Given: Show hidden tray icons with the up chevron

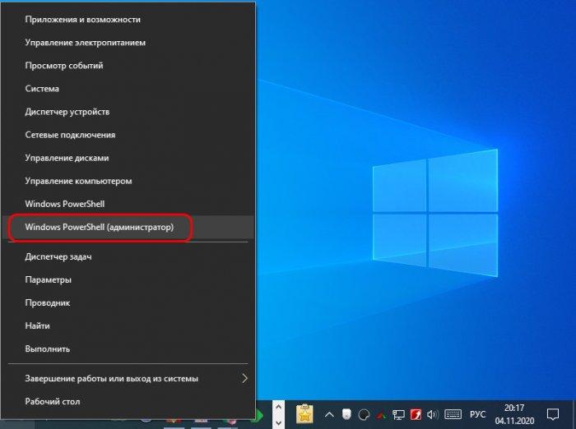Looking at the screenshot, I should pyautogui.click(x=329, y=415).
